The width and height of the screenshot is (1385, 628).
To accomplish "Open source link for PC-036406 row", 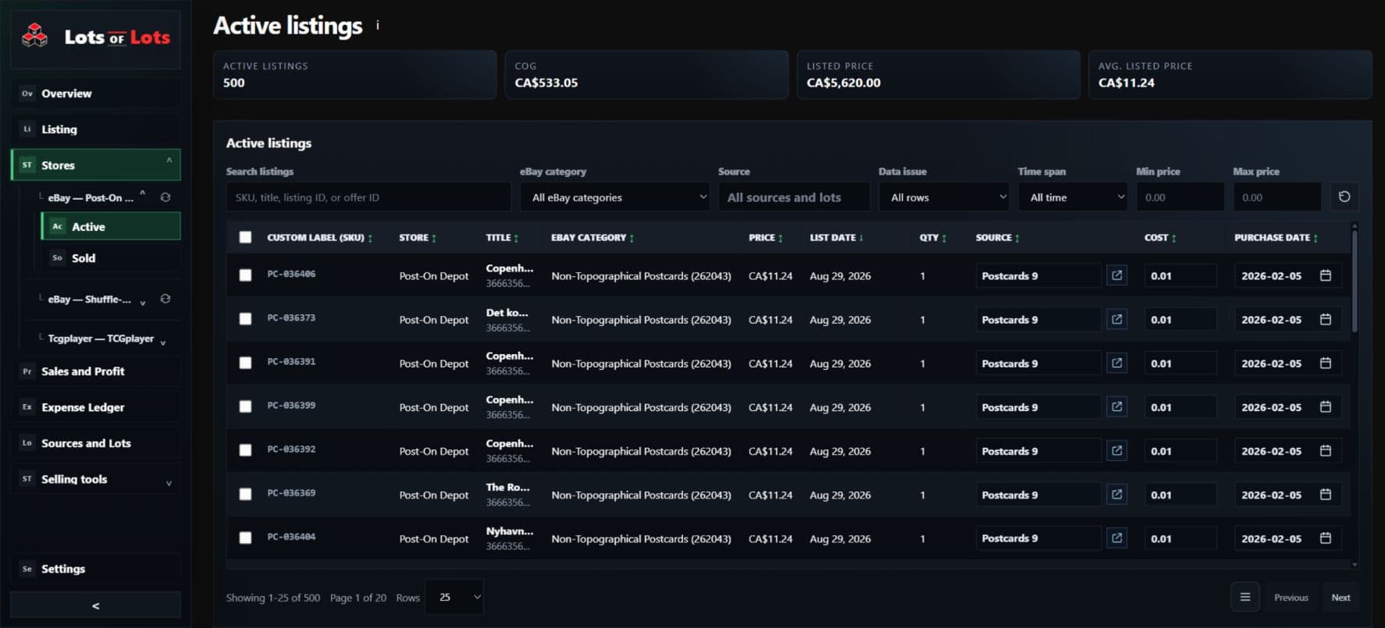I will coord(1117,275).
